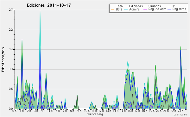Screen dimensions: 190x117
Task: Click the Reg. de adm. legend entry
Action: point(158,9)
